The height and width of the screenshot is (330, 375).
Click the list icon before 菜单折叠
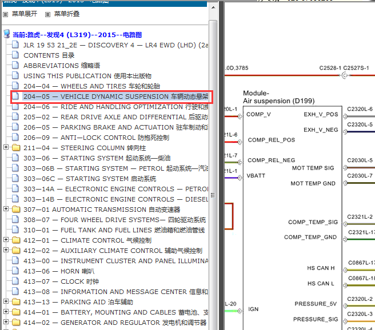(x=47, y=15)
